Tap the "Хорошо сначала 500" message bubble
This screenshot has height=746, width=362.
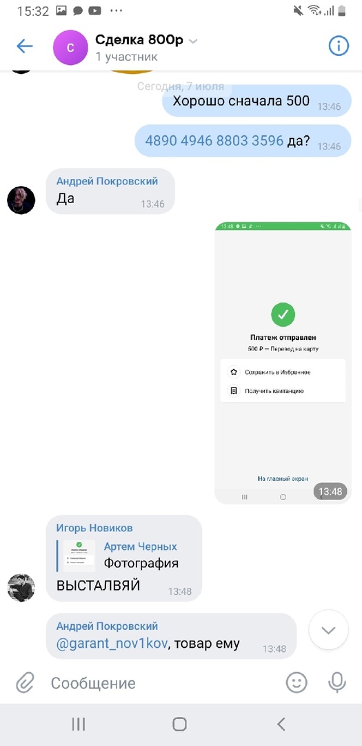[257, 101]
